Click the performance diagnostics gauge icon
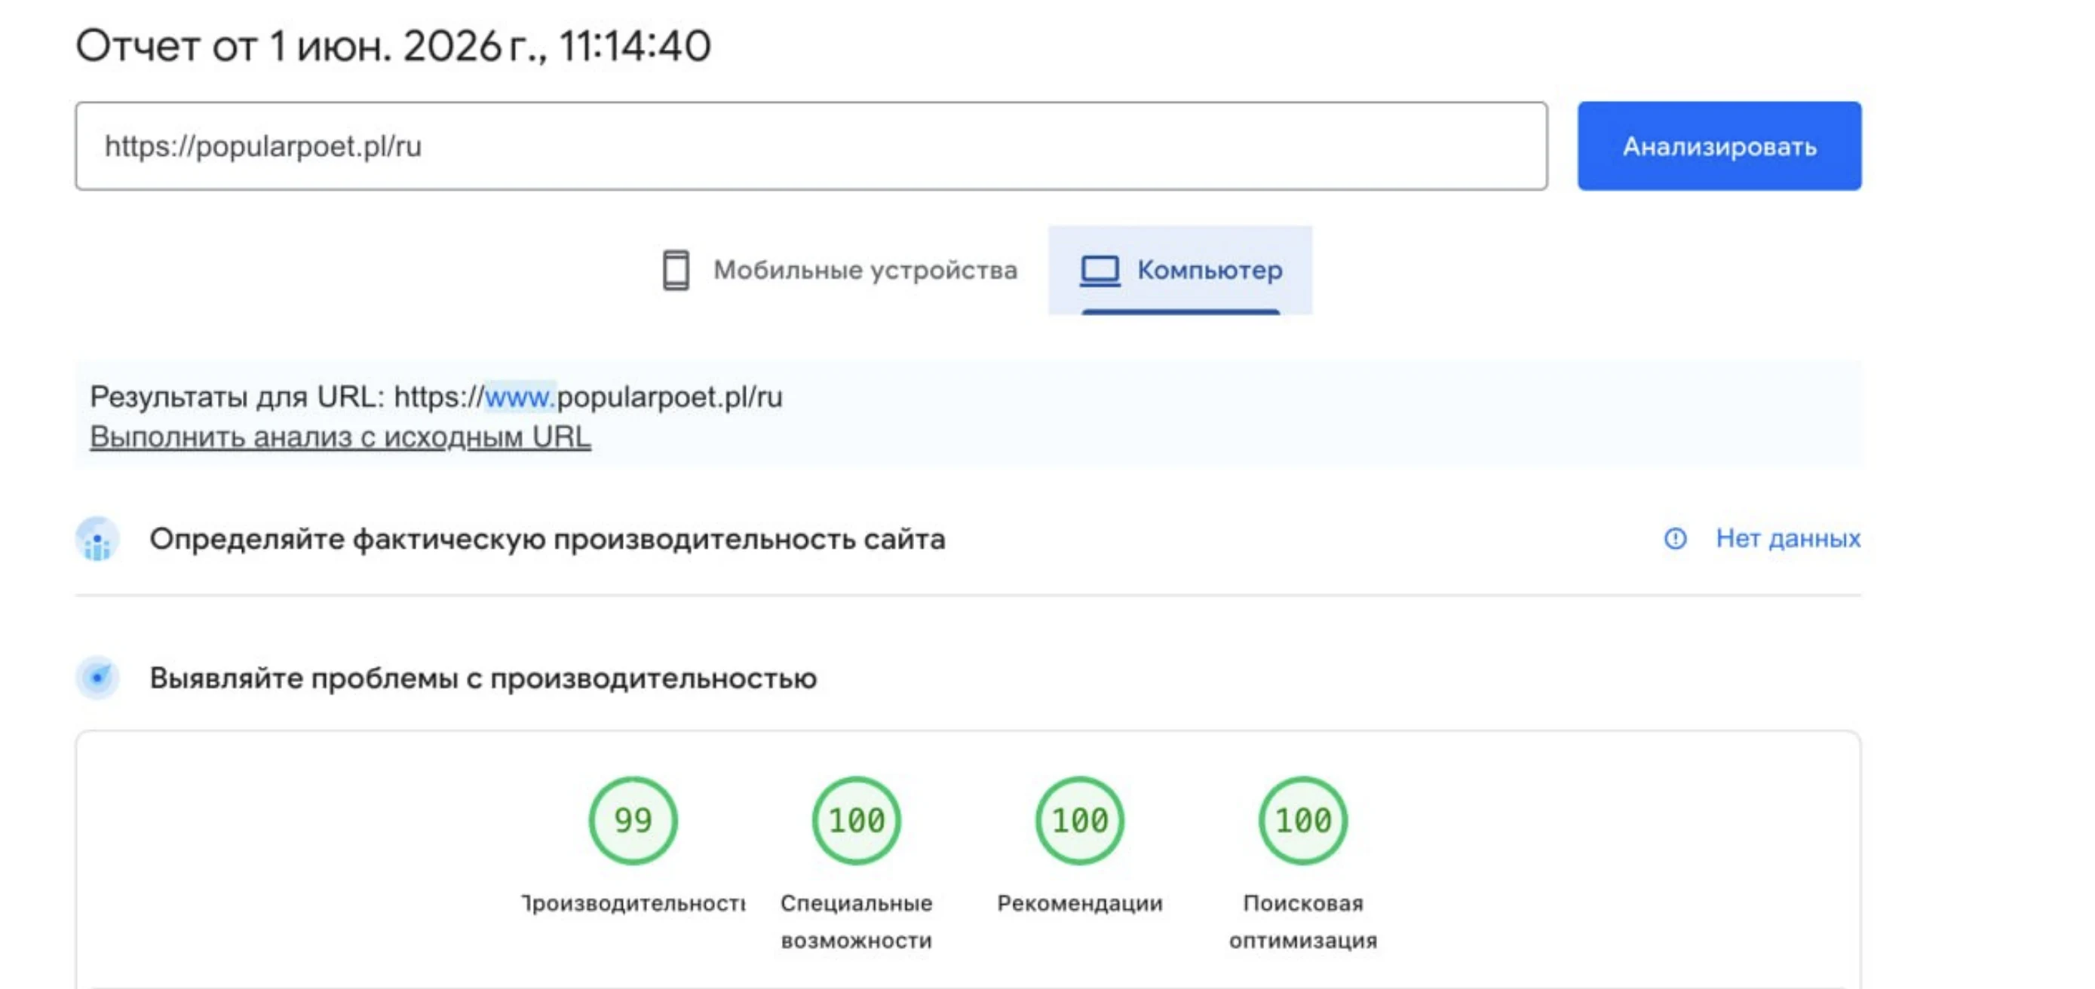 tap(97, 677)
